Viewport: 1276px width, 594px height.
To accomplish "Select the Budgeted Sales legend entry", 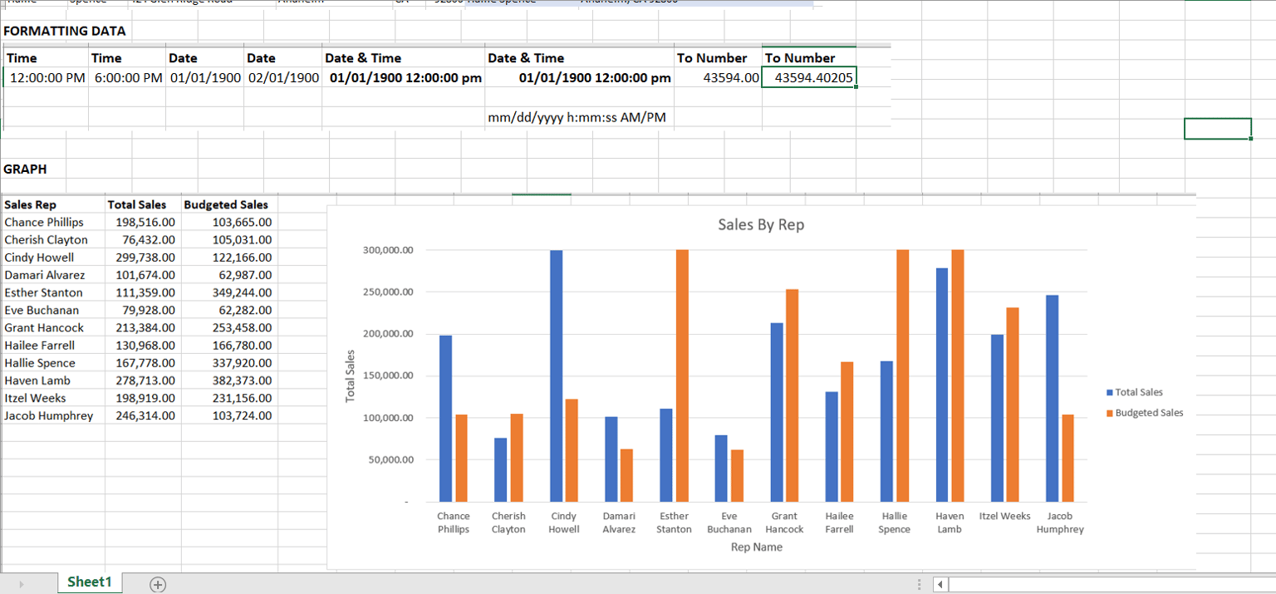I will pyautogui.click(x=1145, y=413).
